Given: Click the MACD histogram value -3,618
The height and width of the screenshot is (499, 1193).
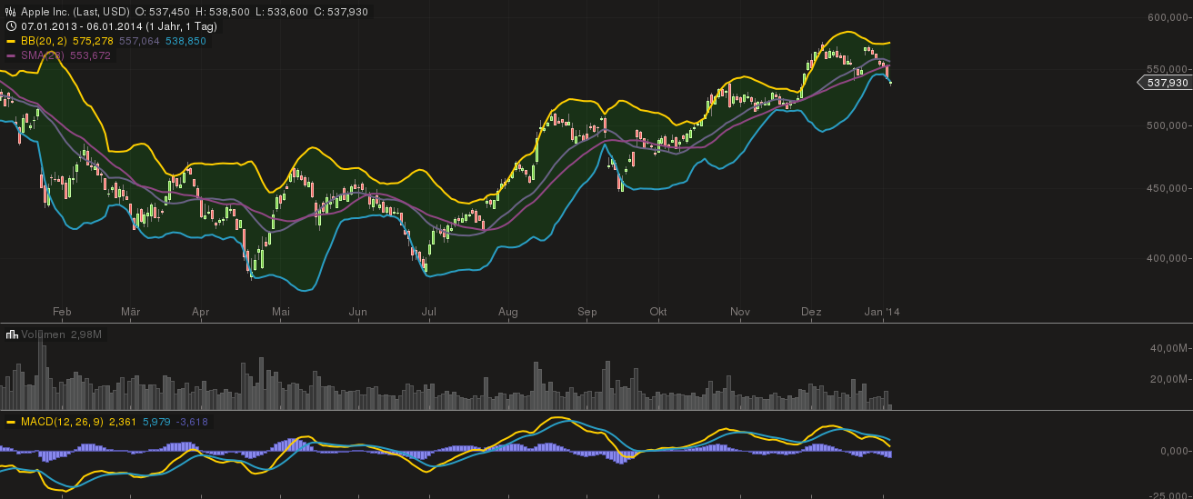Looking at the screenshot, I should (192, 423).
